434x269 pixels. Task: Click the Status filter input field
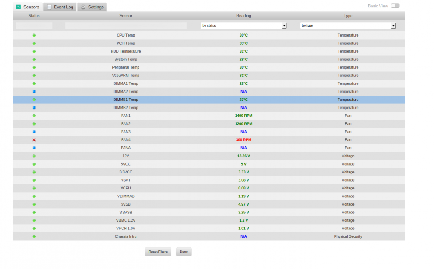(34, 26)
